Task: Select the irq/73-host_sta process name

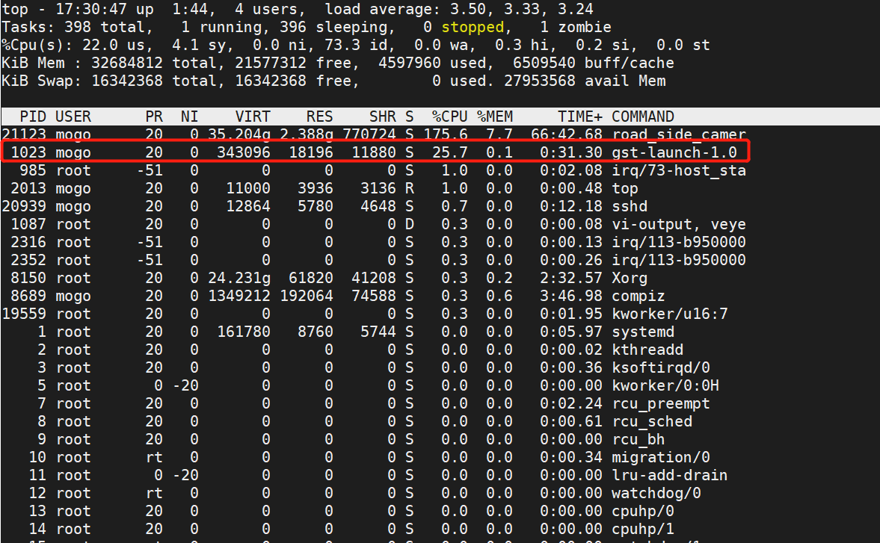Action: [x=678, y=170]
